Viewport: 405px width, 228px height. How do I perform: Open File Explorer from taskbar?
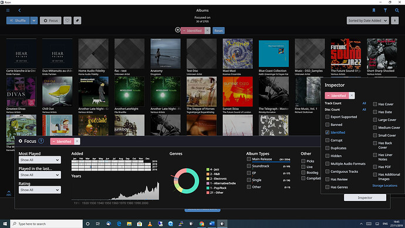tap(129, 224)
